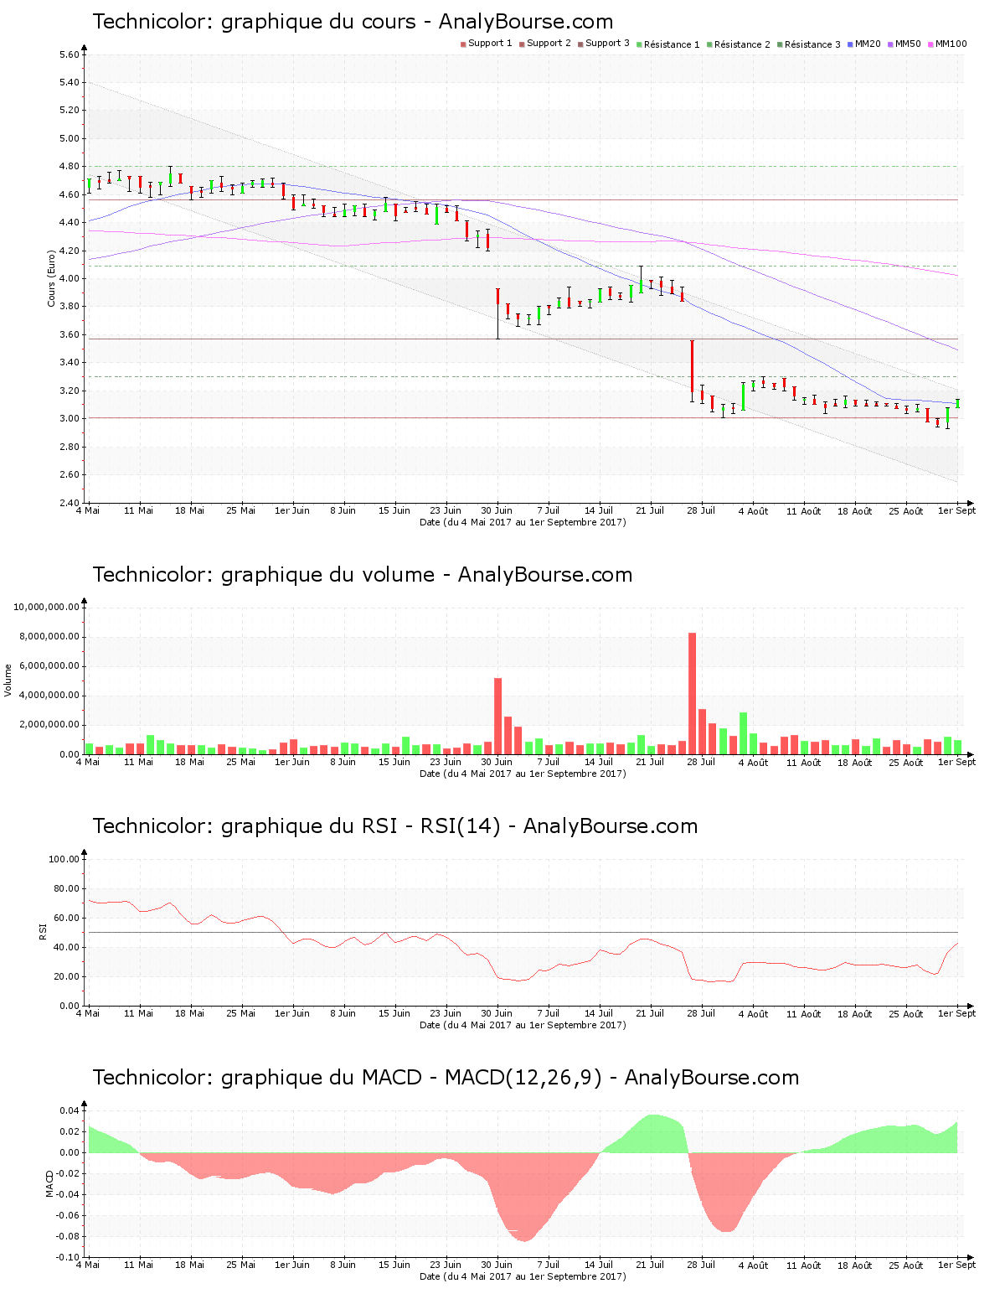Image resolution: width=1005 pixels, height=1299 pixels.
Task: Select the Résistance 1 legend marker
Action: click(x=640, y=44)
